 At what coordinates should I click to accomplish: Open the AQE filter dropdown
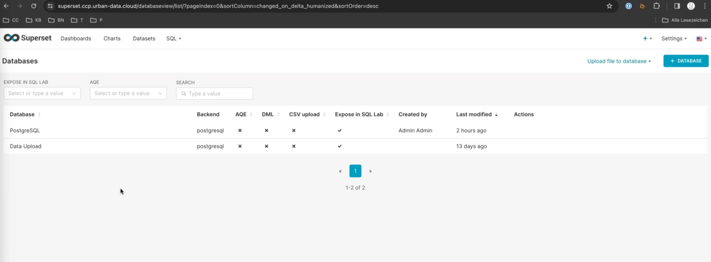128,93
